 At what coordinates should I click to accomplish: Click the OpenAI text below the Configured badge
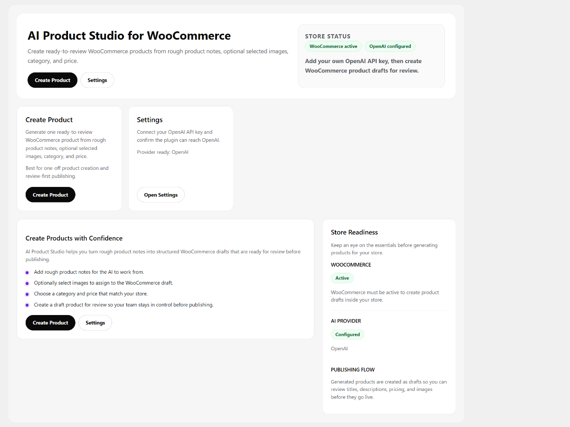(339, 349)
